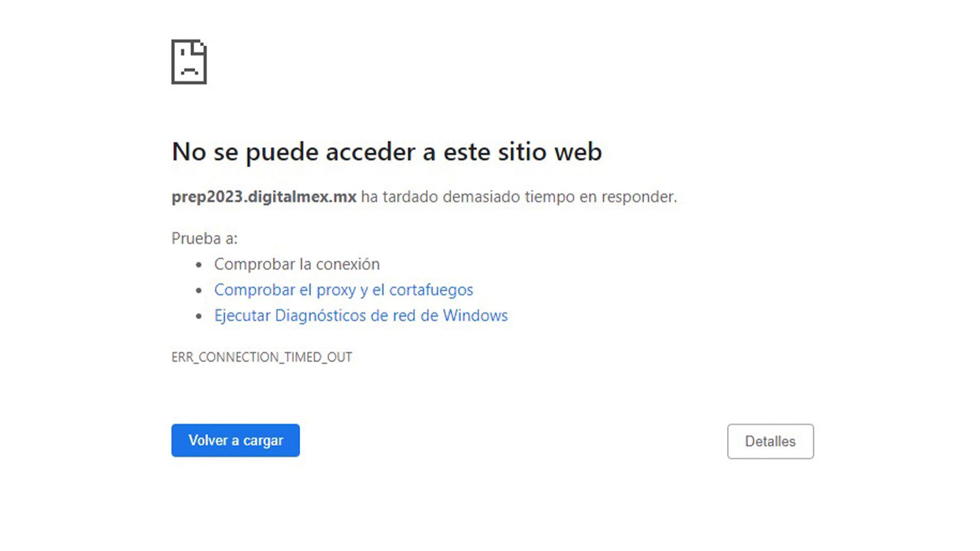Click the word 'Windows' in diagnostics link
The width and height of the screenshot is (980, 551).
coord(475,316)
